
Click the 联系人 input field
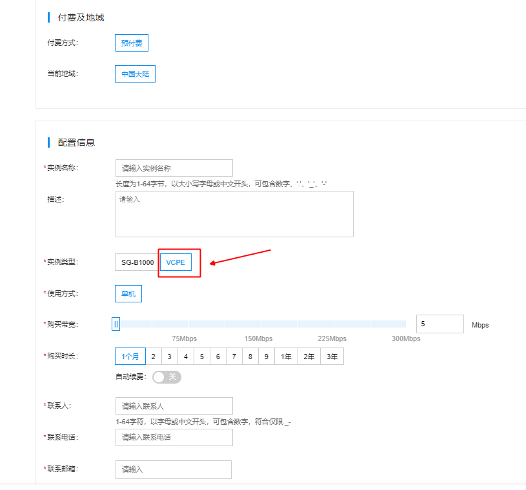(174, 406)
